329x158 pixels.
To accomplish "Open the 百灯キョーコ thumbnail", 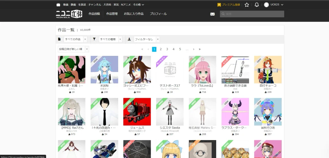I will click(x=268, y=70).
